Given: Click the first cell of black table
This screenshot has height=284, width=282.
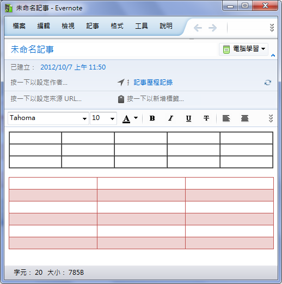Looking at the screenshot, I should tap(35, 138).
